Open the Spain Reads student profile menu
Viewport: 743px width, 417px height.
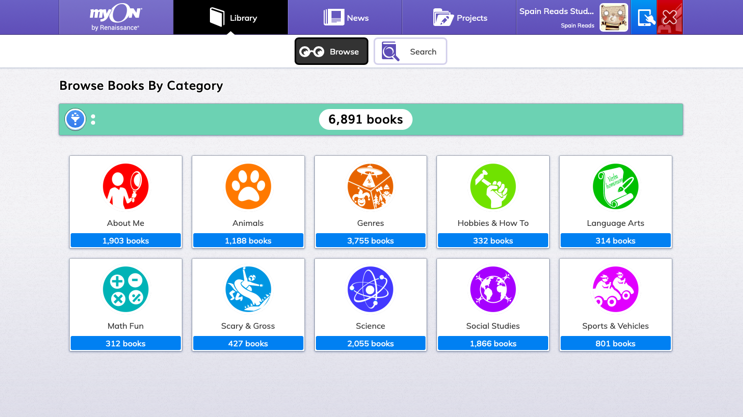[573, 18]
